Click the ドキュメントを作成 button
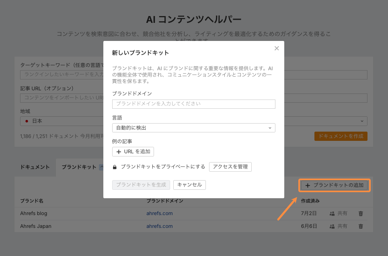The width and height of the screenshot is (388, 256). tap(341, 136)
